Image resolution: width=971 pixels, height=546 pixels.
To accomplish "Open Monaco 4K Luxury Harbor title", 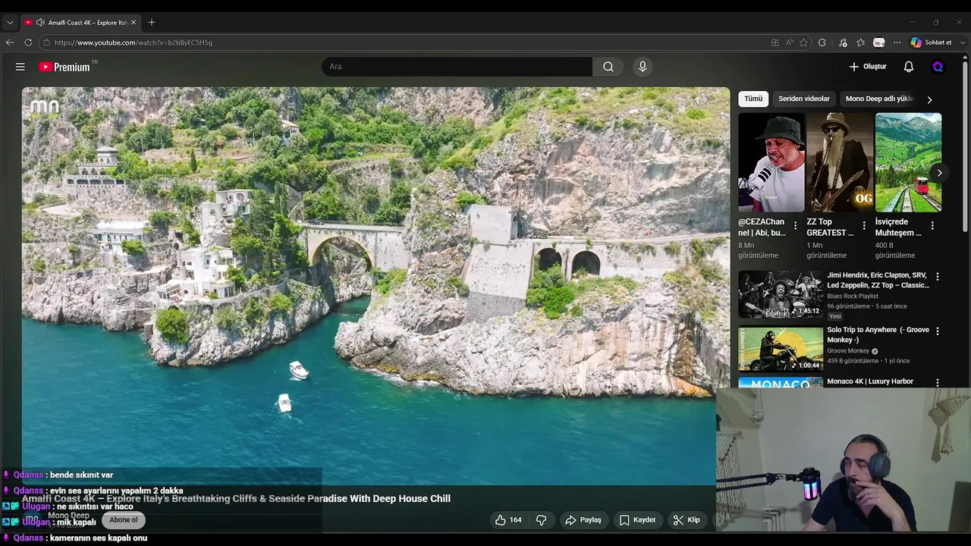I will (870, 381).
